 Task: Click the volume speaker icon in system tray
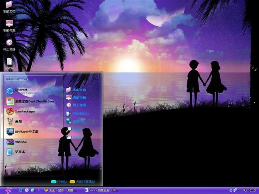pyautogui.click(x=244, y=190)
